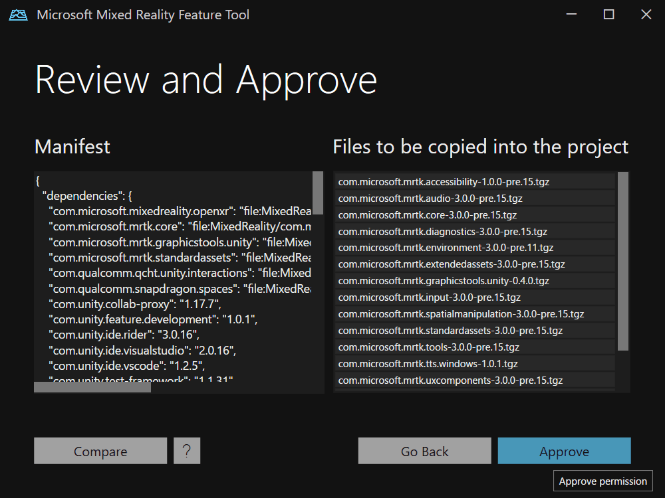Click the Go Back button

coord(424,451)
